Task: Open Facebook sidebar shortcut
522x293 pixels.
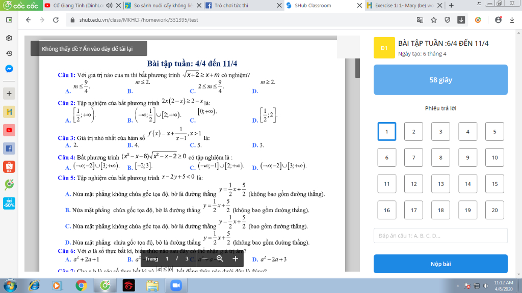Action: click(9, 148)
